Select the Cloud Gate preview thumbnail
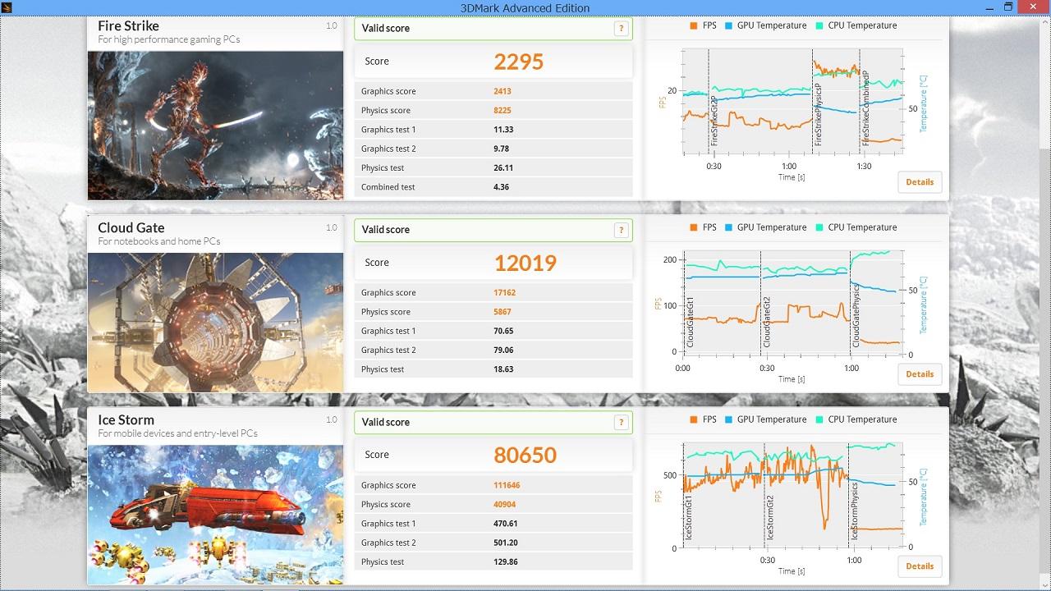Screen dimensions: 1051x591 click(215, 323)
